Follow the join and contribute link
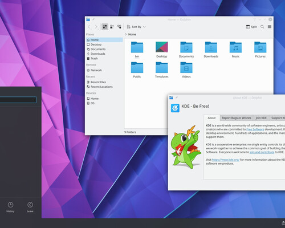 [x=262, y=152]
